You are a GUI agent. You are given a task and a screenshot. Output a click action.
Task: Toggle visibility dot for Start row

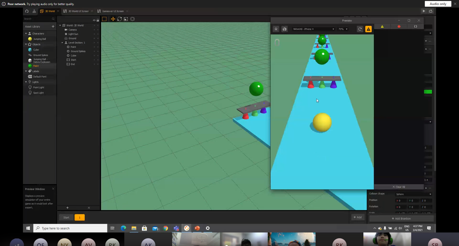pyautogui.click(x=94, y=60)
